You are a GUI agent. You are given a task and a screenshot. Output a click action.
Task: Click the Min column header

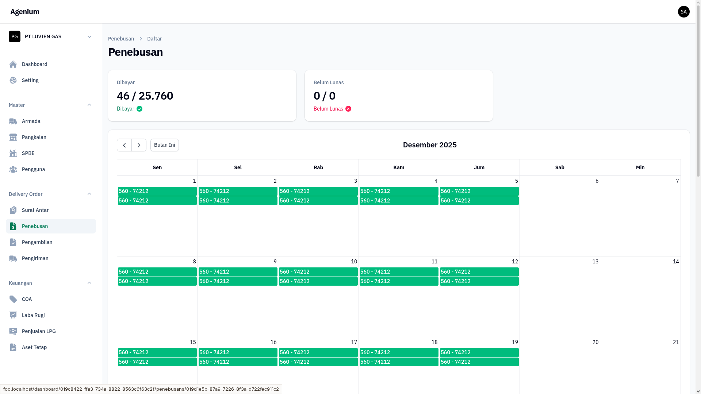click(x=640, y=167)
